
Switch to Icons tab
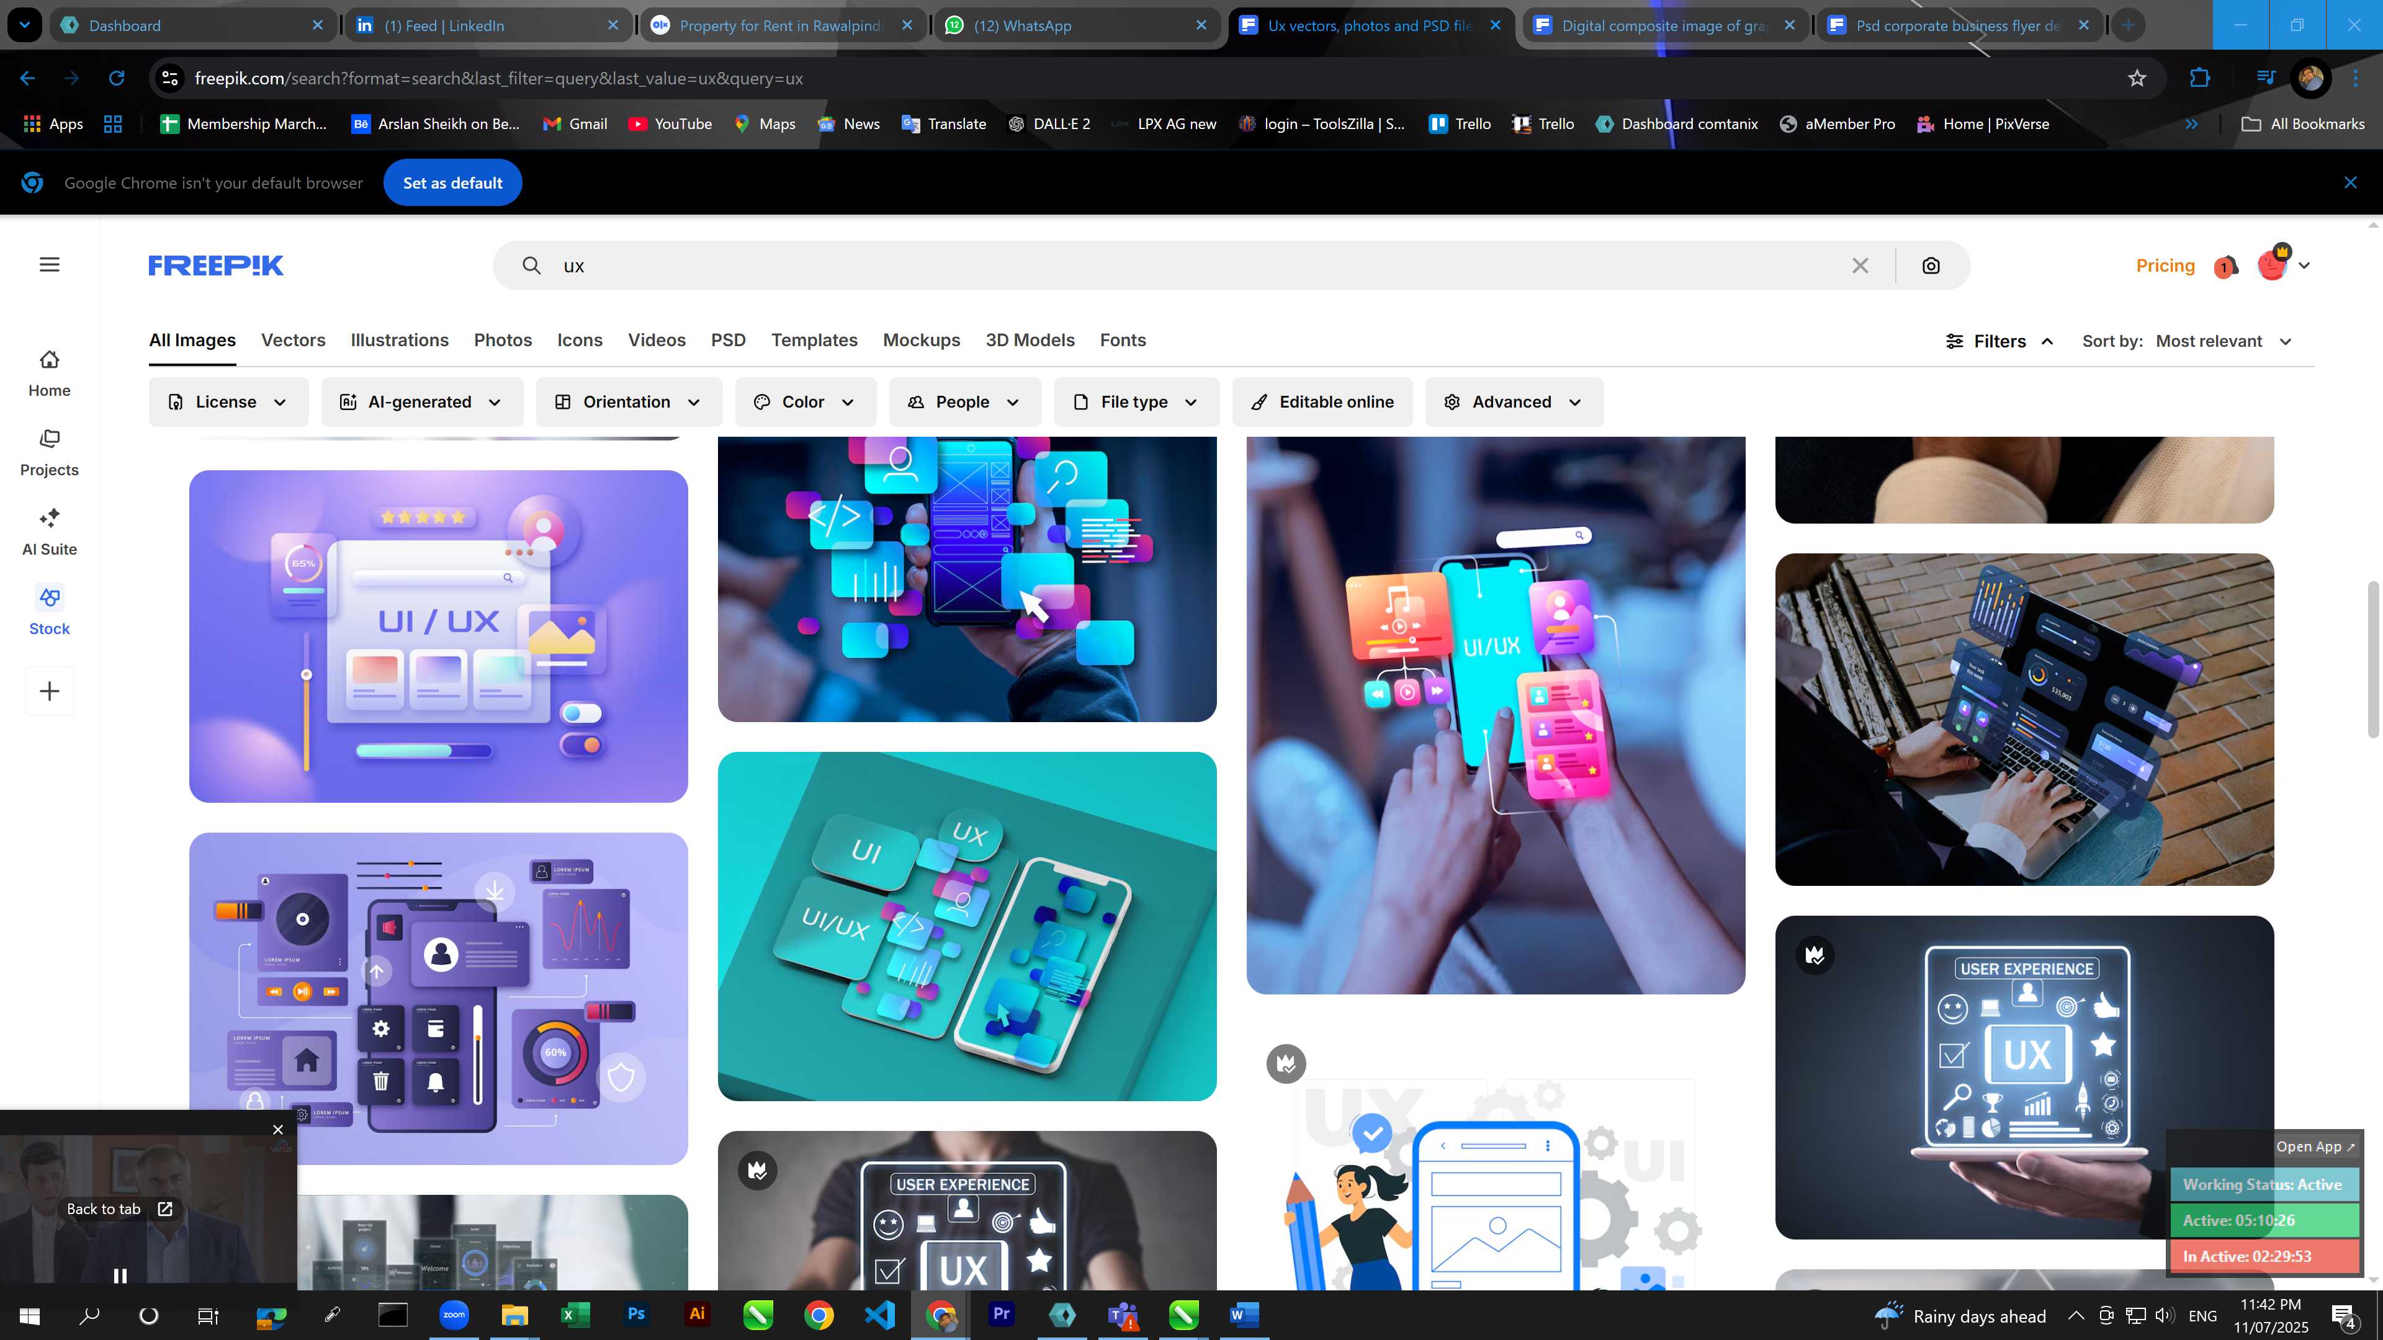point(580,341)
